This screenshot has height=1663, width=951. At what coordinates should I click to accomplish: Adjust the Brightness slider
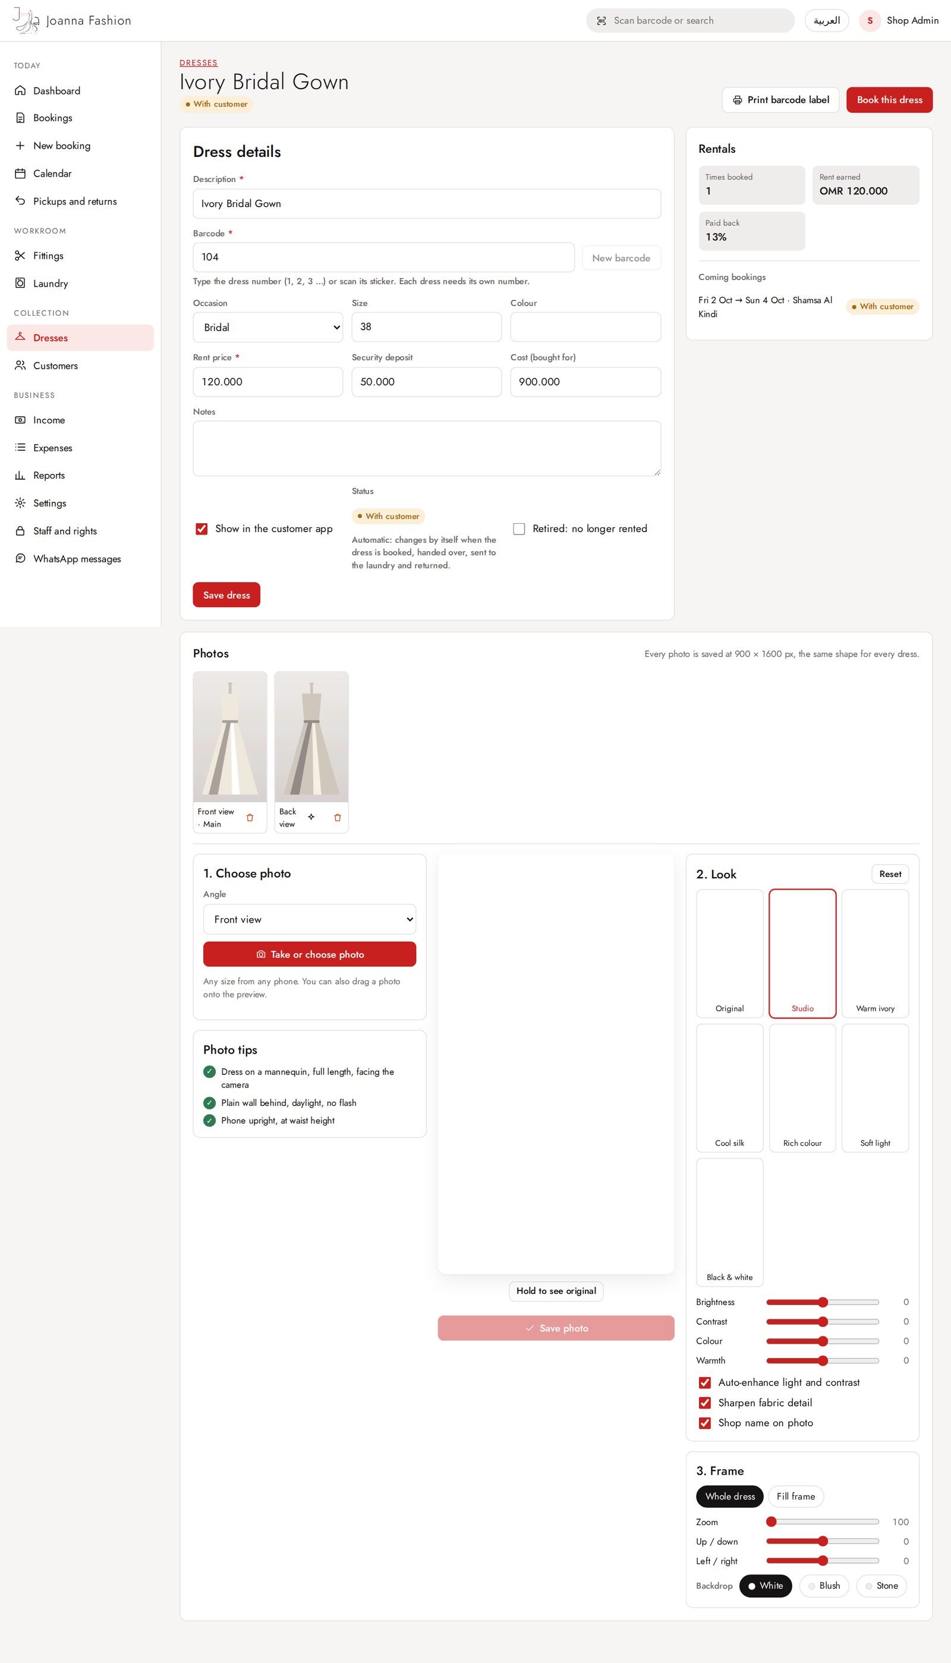coord(823,1303)
